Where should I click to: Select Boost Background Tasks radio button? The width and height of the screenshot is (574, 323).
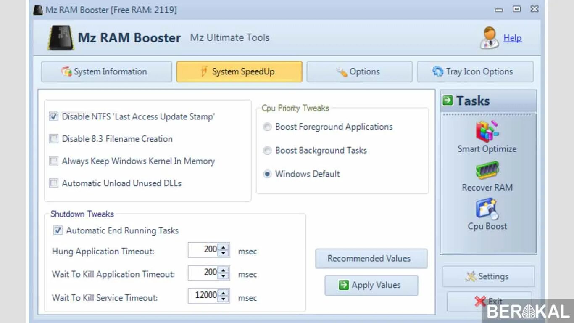pyautogui.click(x=267, y=151)
